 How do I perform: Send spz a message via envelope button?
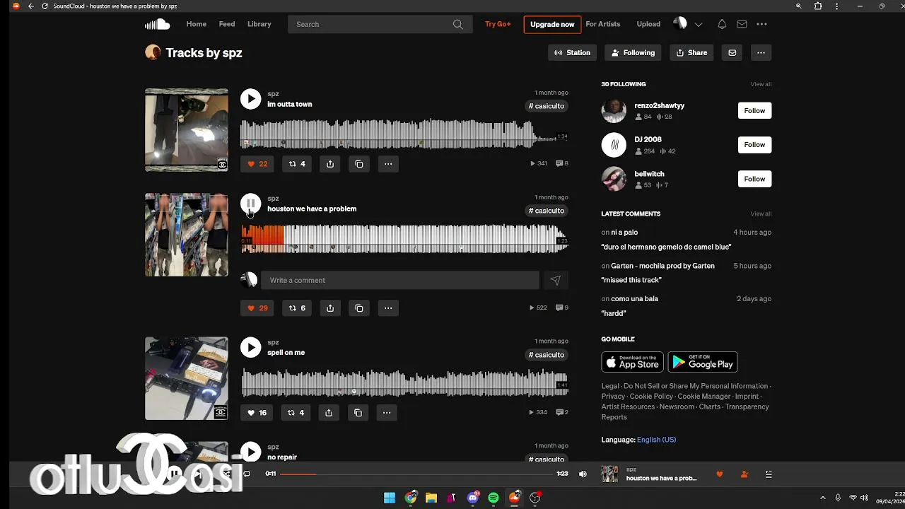pyautogui.click(x=732, y=52)
